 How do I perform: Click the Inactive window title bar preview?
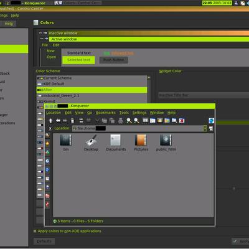[x=148, y=33]
